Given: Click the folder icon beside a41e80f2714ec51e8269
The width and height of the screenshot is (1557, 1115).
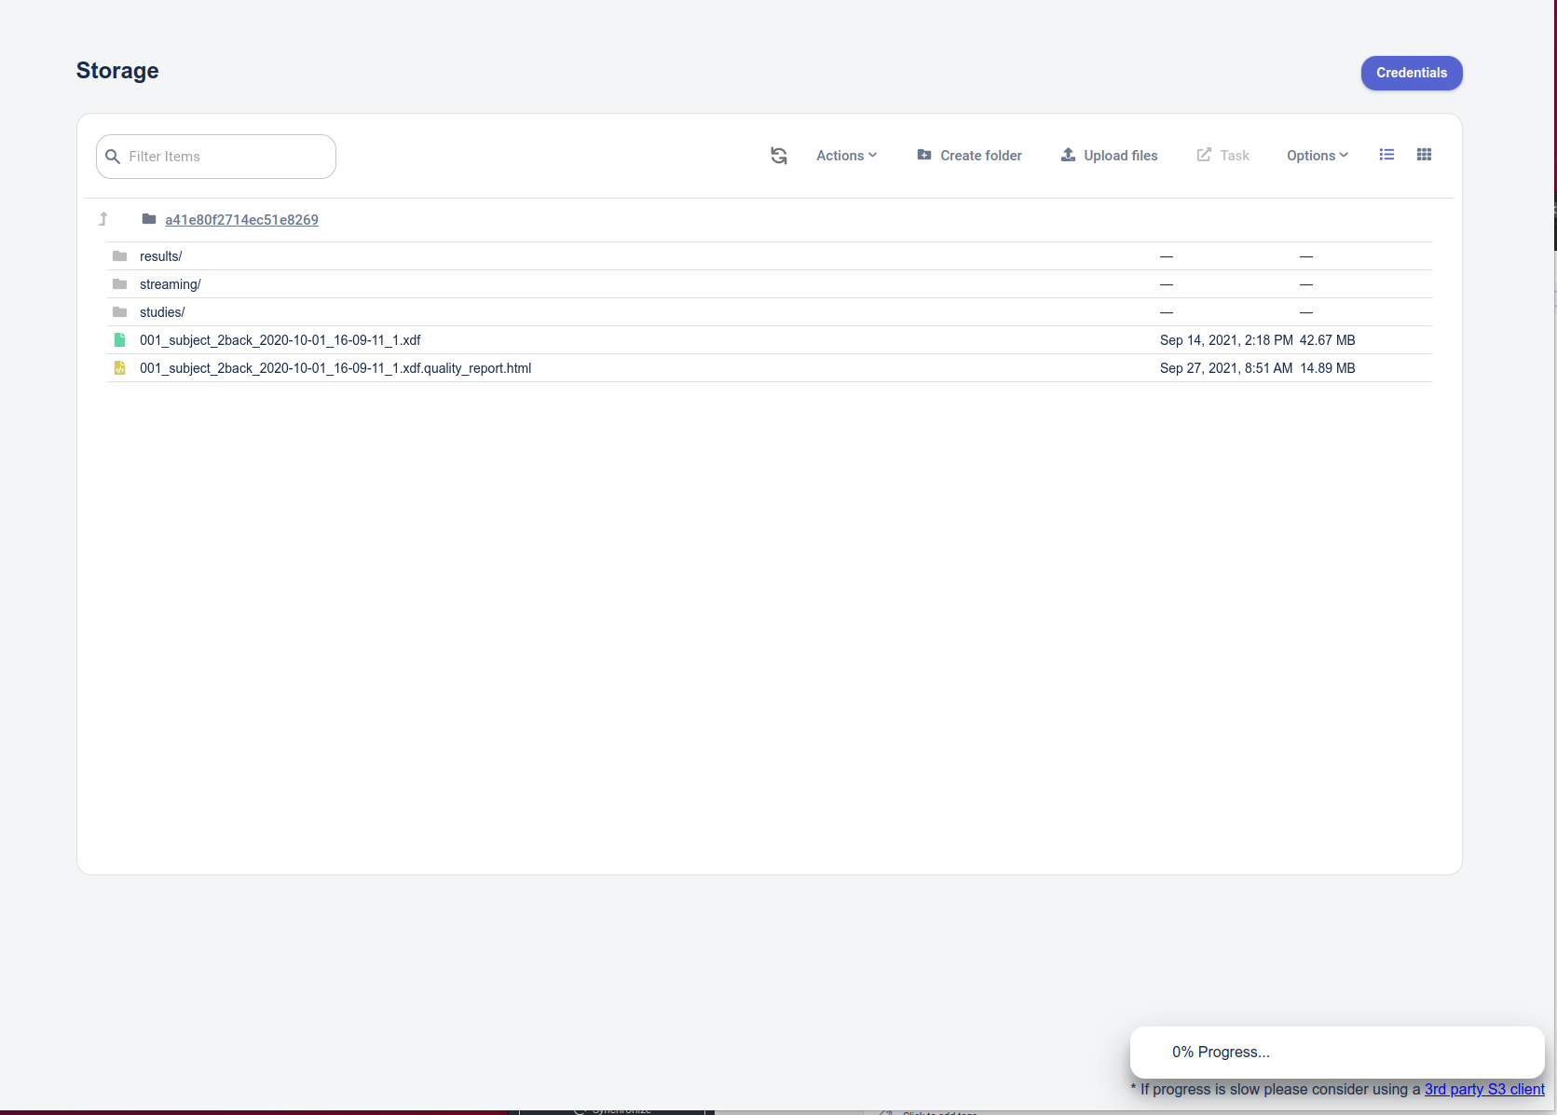Looking at the screenshot, I should pyautogui.click(x=149, y=219).
